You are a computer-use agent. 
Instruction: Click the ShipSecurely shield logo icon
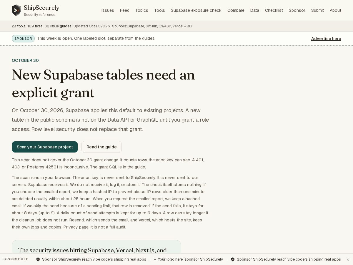pyautogui.click(x=16, y=10)
